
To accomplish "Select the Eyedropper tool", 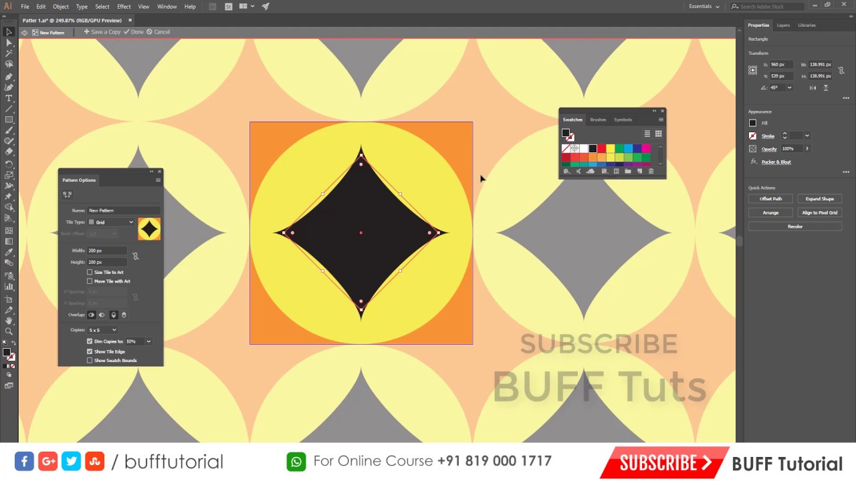I will click(9, 253).
